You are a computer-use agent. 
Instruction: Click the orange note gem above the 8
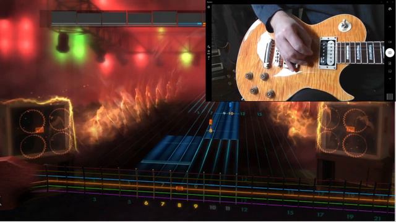coord(210,122)
